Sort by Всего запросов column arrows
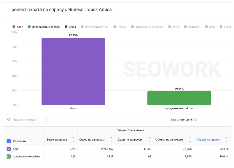Image resolution: width=234 pixels, height=168 pixels. [x=73, y=140]
